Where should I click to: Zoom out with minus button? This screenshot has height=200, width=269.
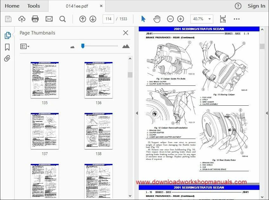(x=170, y=19)
